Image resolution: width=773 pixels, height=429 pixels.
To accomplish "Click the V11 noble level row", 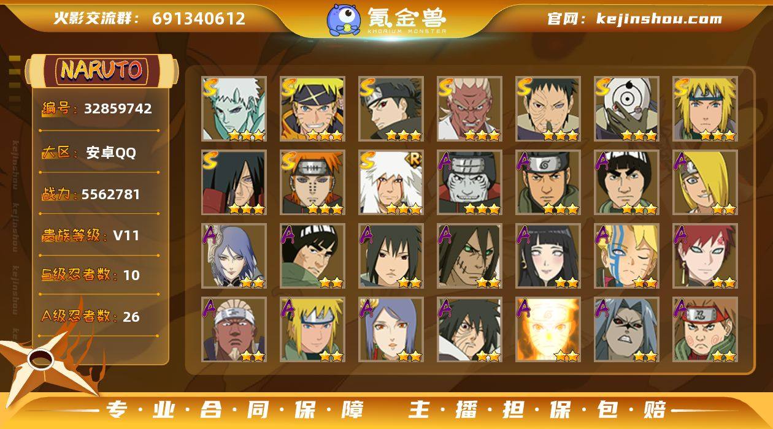I will (99, 235).
